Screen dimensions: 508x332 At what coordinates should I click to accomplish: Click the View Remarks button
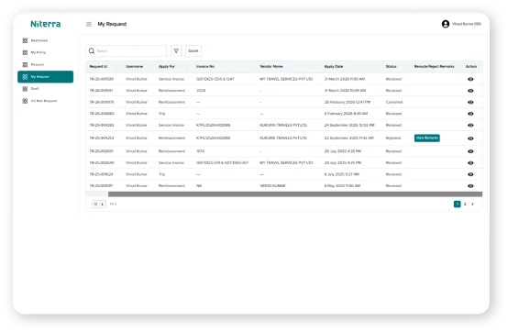427,138
